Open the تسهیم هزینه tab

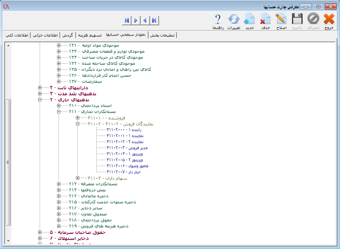[x=90, y=35]
